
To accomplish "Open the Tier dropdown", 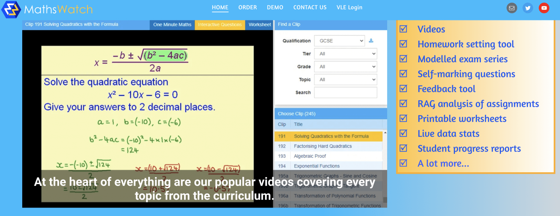I will [x=346, y=54].
